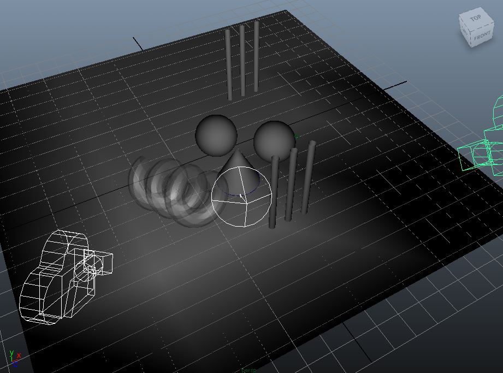The height and width of the screenshot is (373, 503).
Task: Select the left shaded sphere
Action: pos(216,135)
